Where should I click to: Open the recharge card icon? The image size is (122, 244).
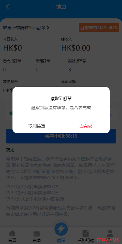point(37,234)
